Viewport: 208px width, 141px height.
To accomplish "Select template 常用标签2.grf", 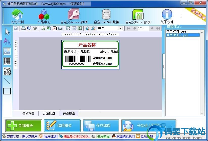I will pos(183,35).
